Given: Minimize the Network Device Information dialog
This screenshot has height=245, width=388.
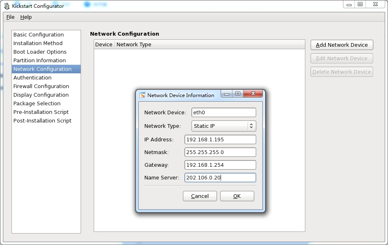Looking at the screenshot, I should (226, 94).
